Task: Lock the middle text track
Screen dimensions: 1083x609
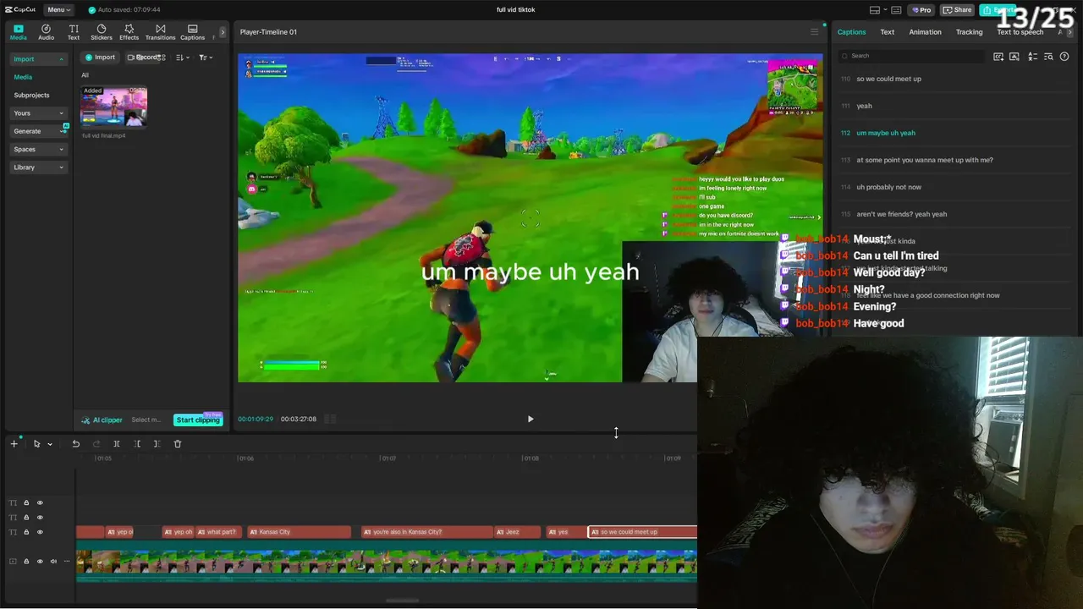Action: (26, 518)
